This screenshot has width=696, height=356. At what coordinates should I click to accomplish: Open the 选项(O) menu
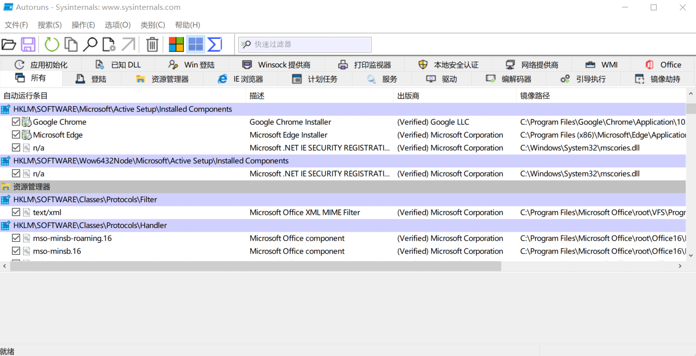point(118,25)
